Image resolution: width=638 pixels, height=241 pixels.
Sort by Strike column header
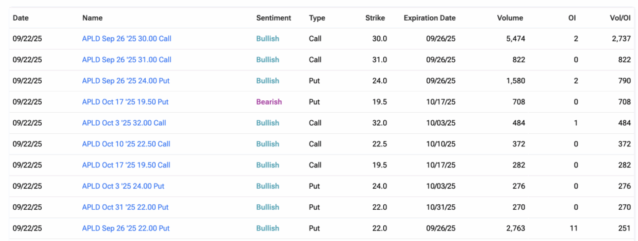click(x=375, y=18)
